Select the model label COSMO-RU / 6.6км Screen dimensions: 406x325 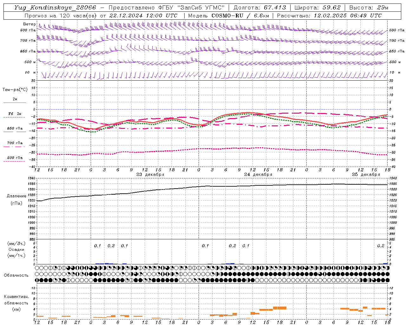240,16
